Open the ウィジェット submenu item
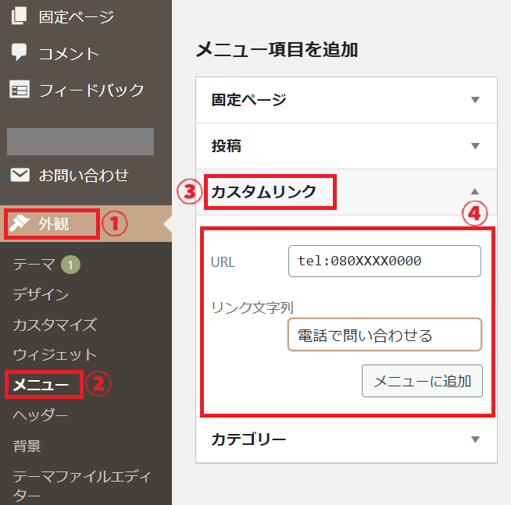The height and width of the screenshot is (505, 511). [x=55, y=354]
